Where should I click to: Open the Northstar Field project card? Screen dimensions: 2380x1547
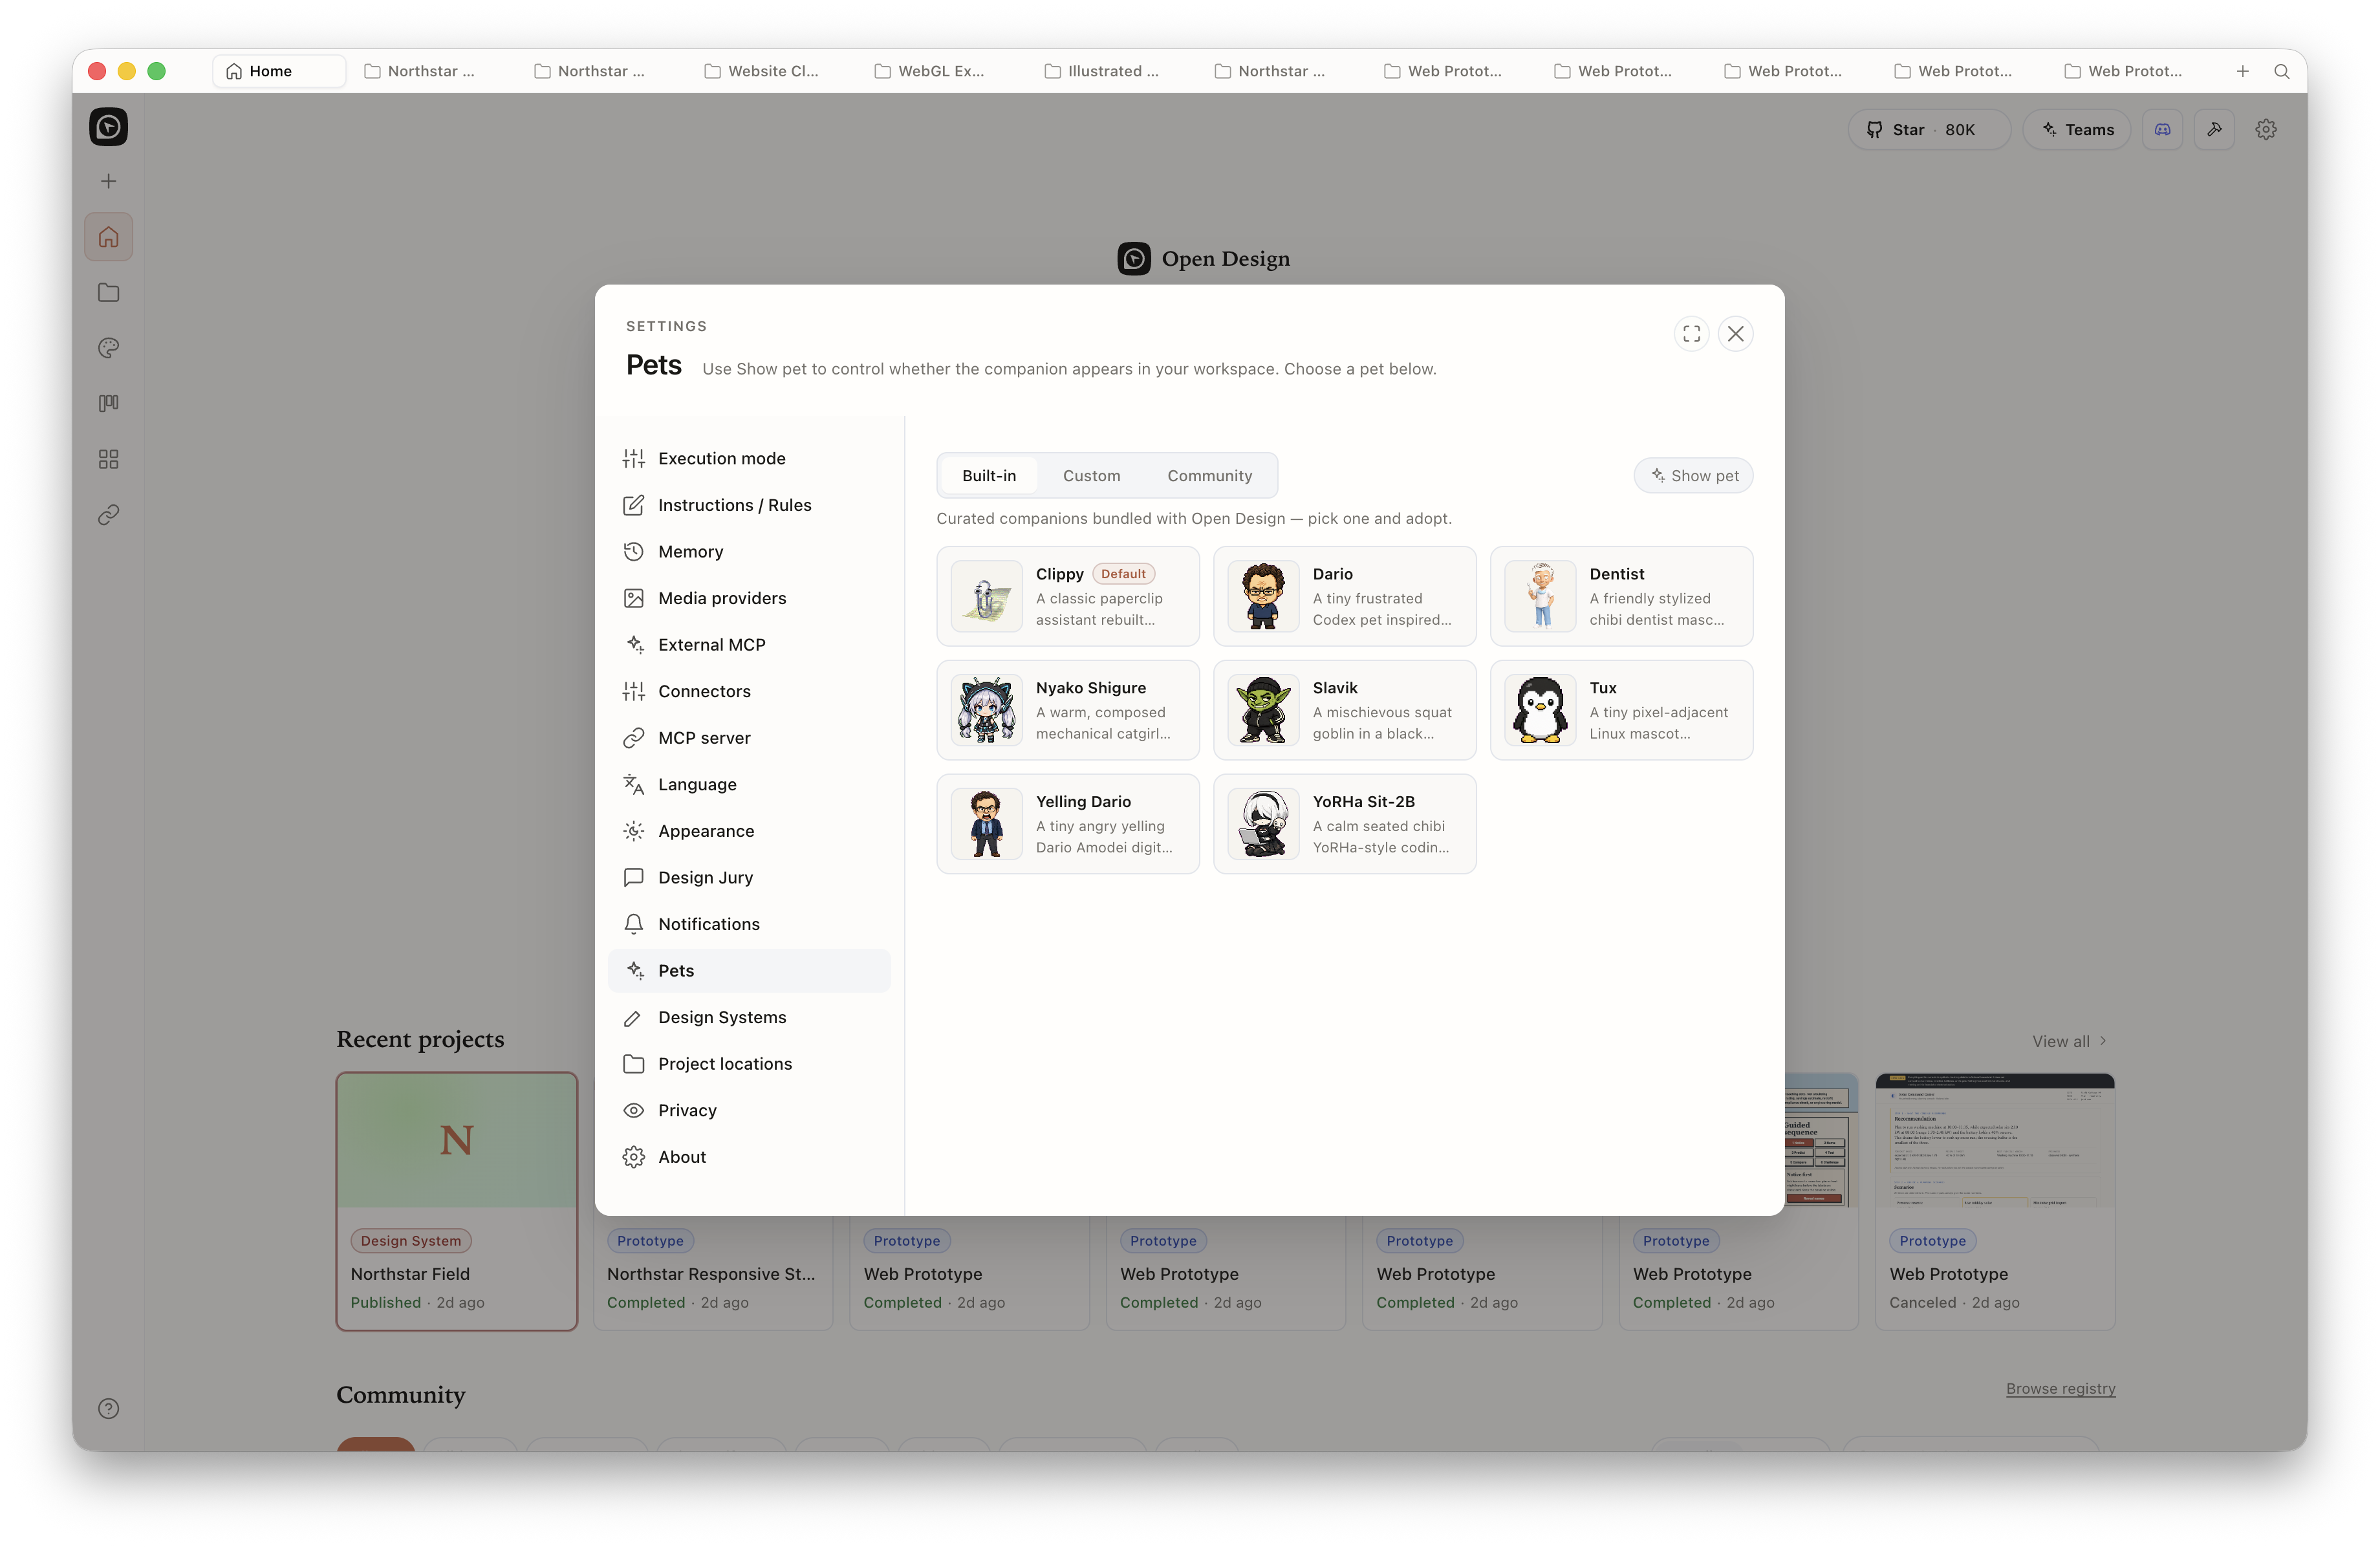pyautogui.click(x=457, y=1201)
